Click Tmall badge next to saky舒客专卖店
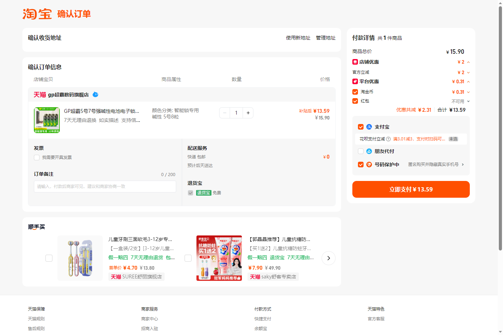 click(x=255, y=277)
